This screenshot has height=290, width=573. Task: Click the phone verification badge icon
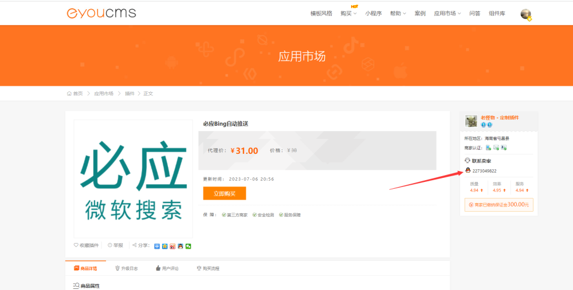pos(488,148)
